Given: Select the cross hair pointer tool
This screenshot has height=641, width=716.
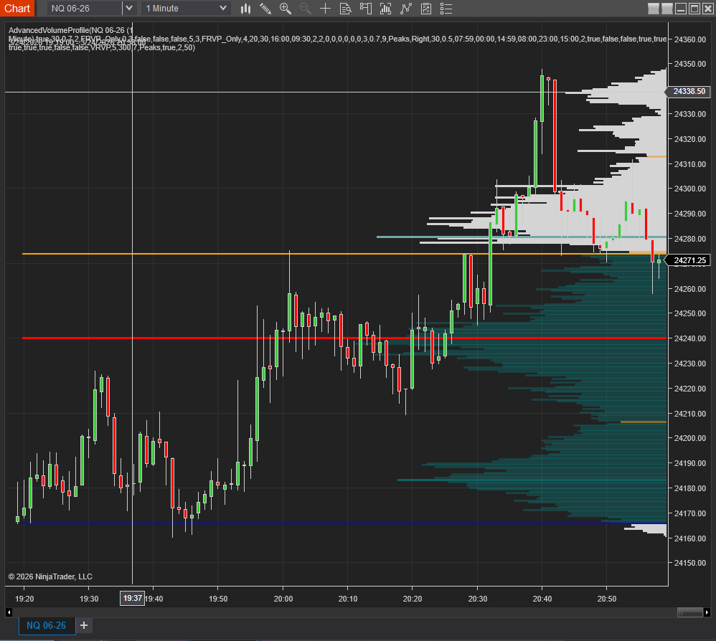Looking at the screenshot, I should [x=325, y=8].
